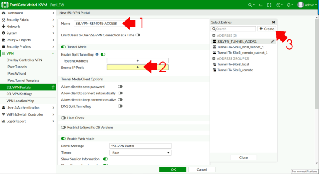Add a Source IP Pools entry

pos(137,67)
